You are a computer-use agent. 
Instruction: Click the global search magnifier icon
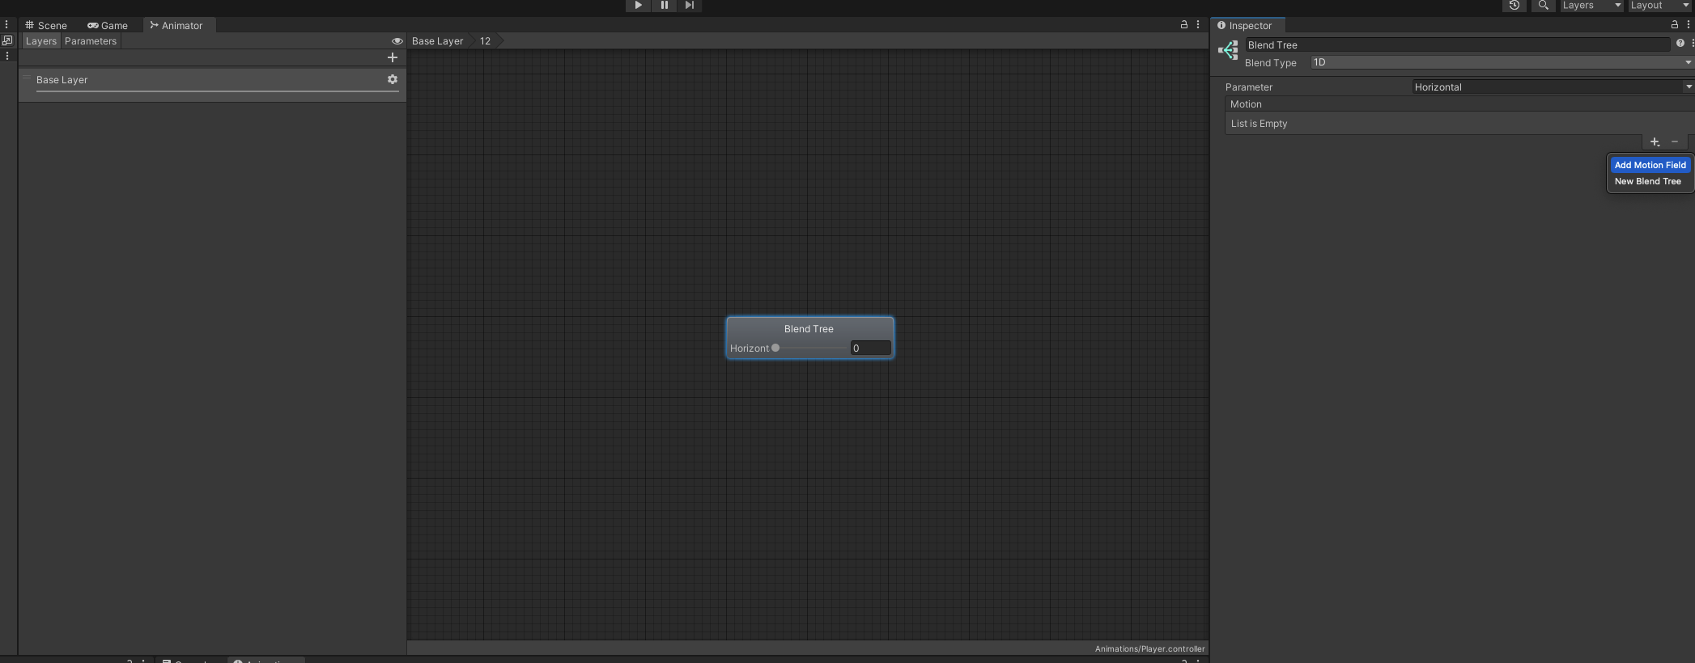click(1543, 6)
